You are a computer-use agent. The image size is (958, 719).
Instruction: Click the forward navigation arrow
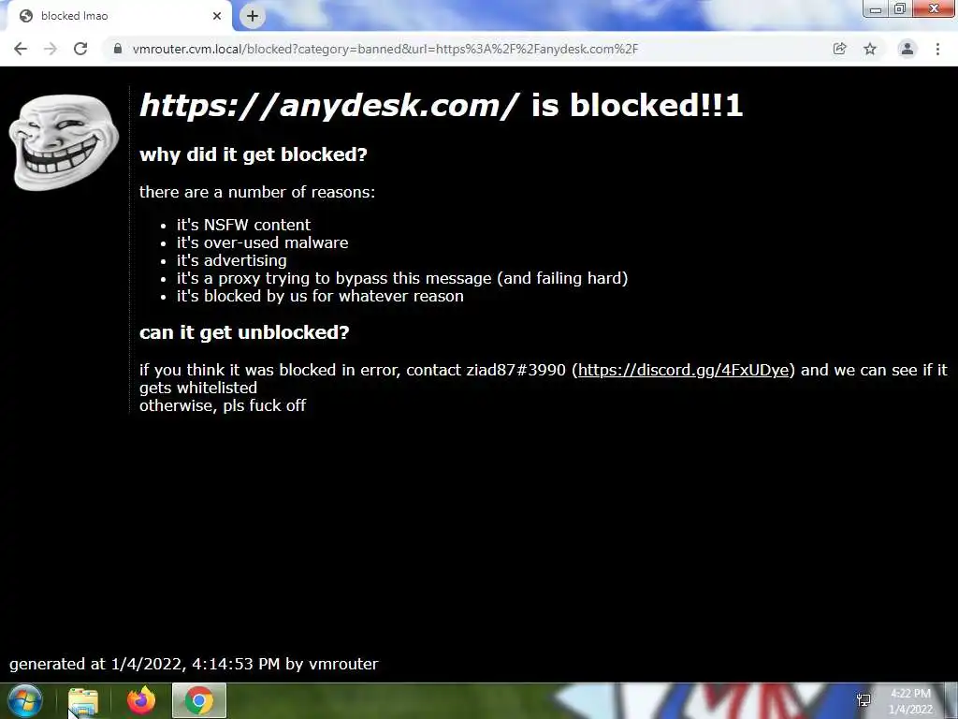(51, 49)
